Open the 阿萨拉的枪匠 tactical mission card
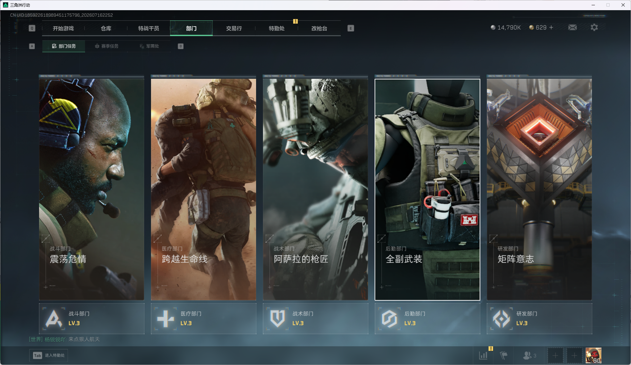This screenshot has width=631, height=365. coord(315,189)
